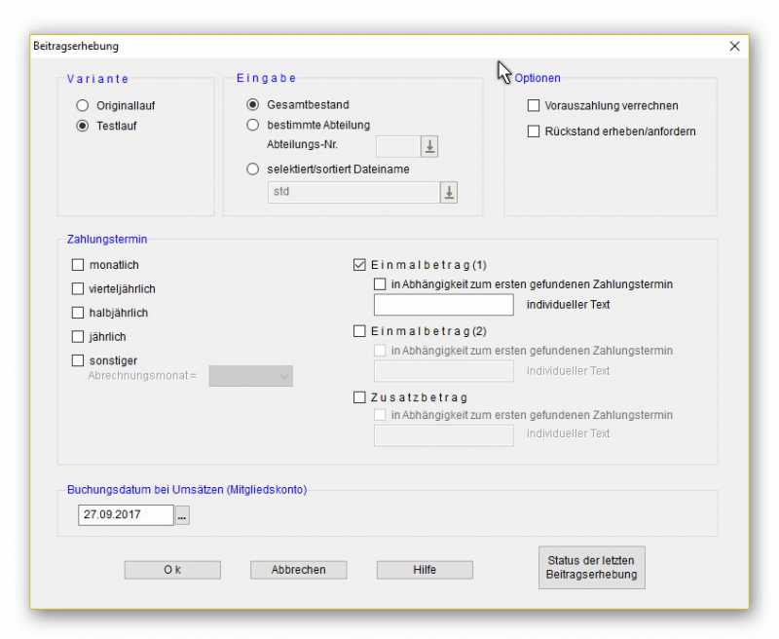Show Status der letzten Beitragserhebung
The width and height of the screenshot is (779, 639).
coord(591,567)
